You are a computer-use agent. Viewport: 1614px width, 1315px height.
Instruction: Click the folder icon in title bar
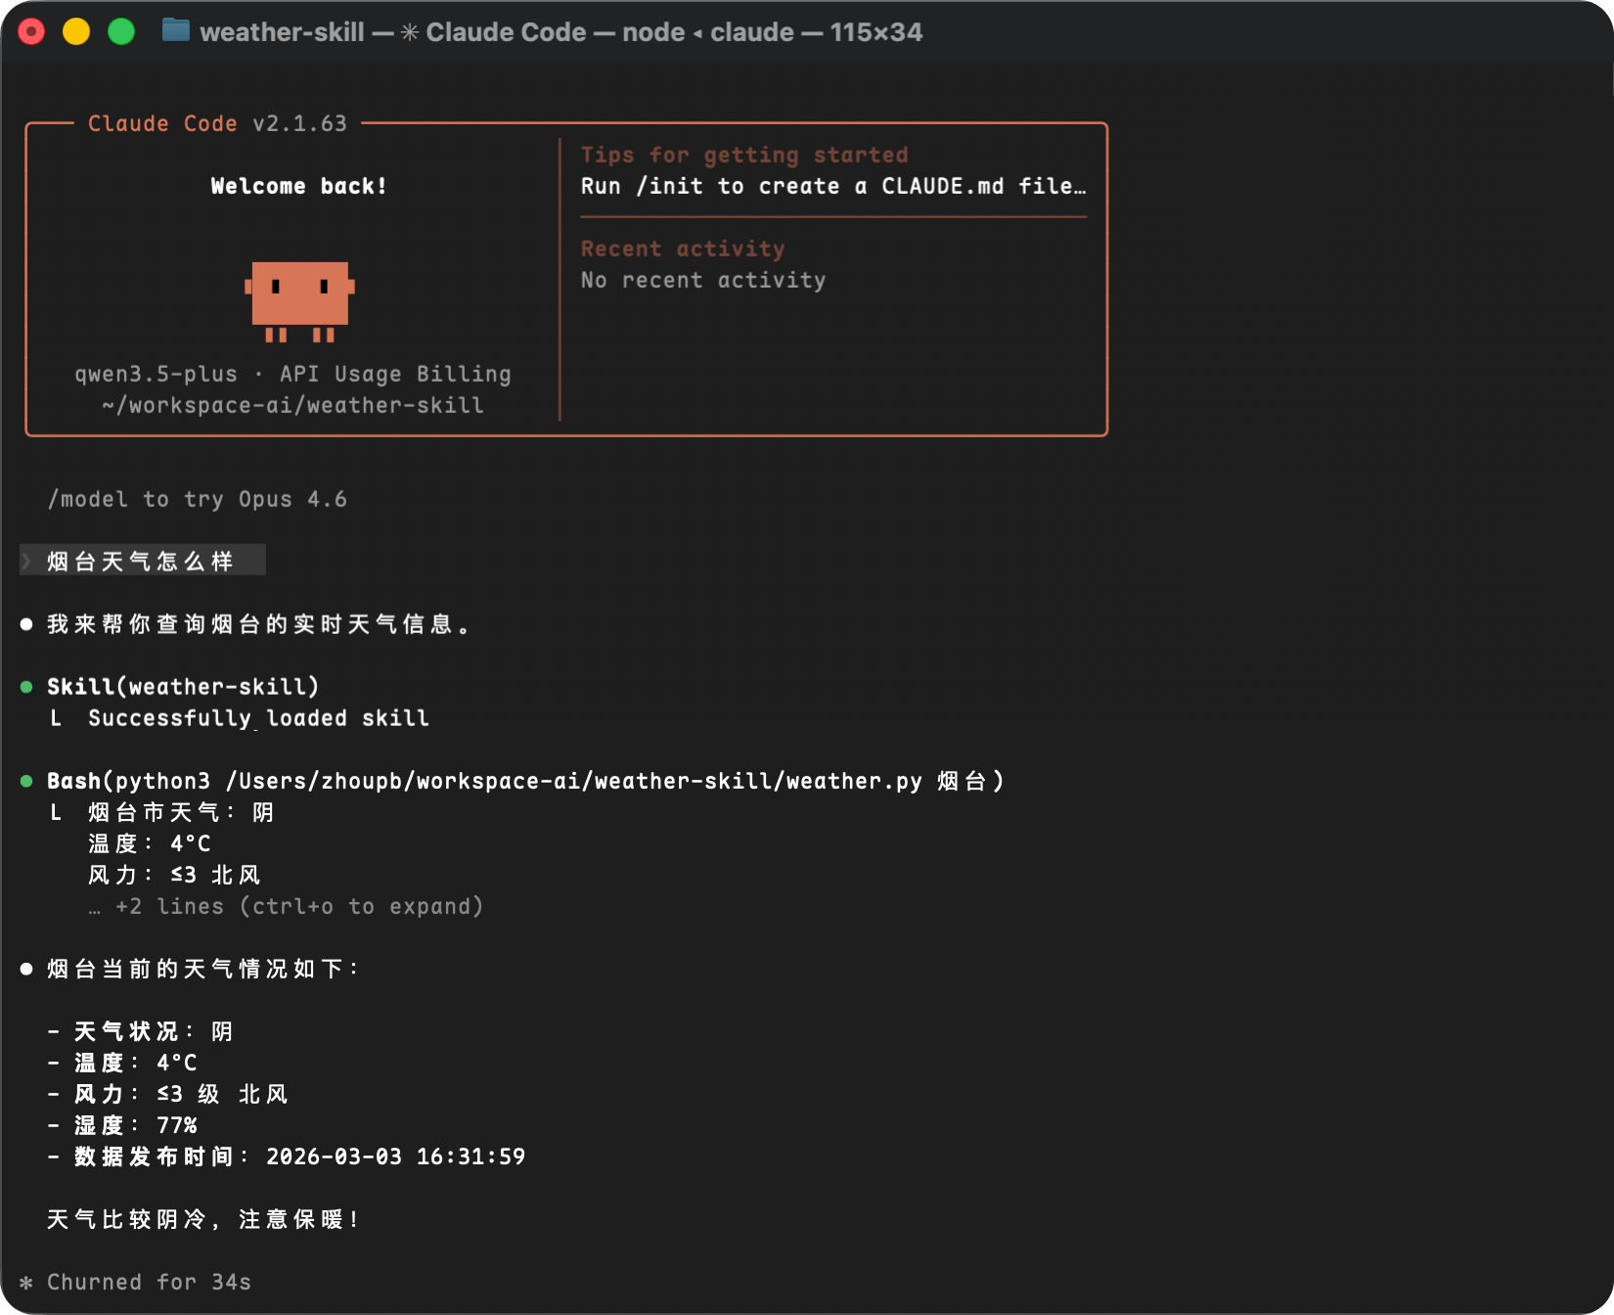click(x=176, y=31)
